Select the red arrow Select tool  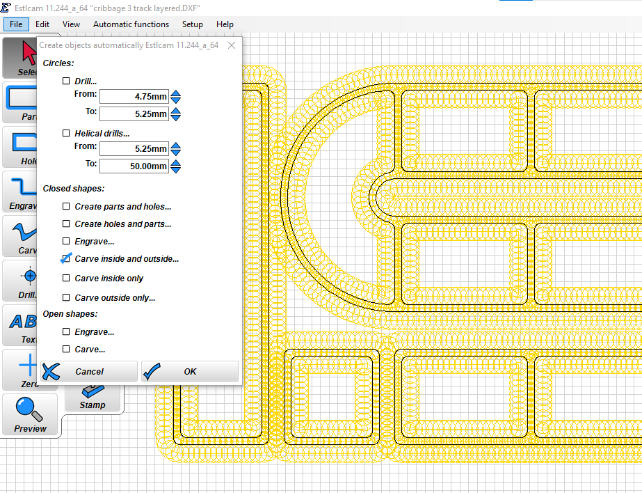click(x=19, y=57)
